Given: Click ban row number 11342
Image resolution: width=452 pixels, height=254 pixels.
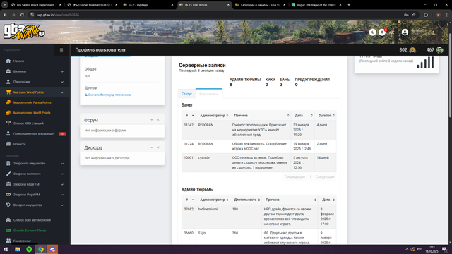Looking at the screenshot, I should [189, 125].
